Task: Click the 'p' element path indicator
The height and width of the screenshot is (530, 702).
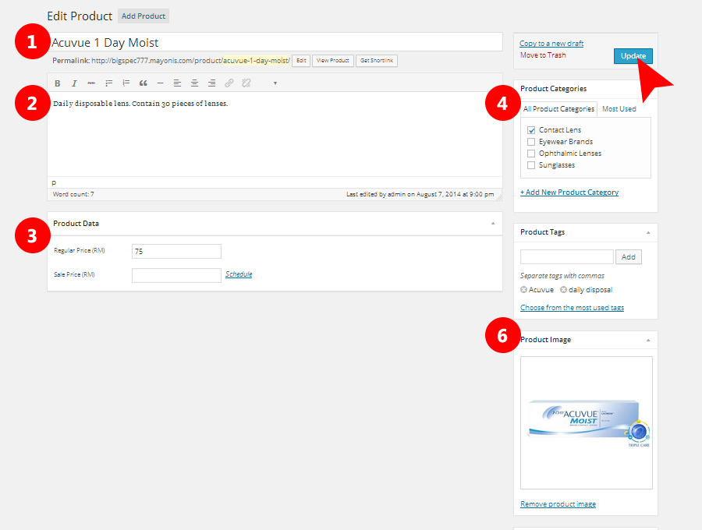Action: tap(54, 182)
